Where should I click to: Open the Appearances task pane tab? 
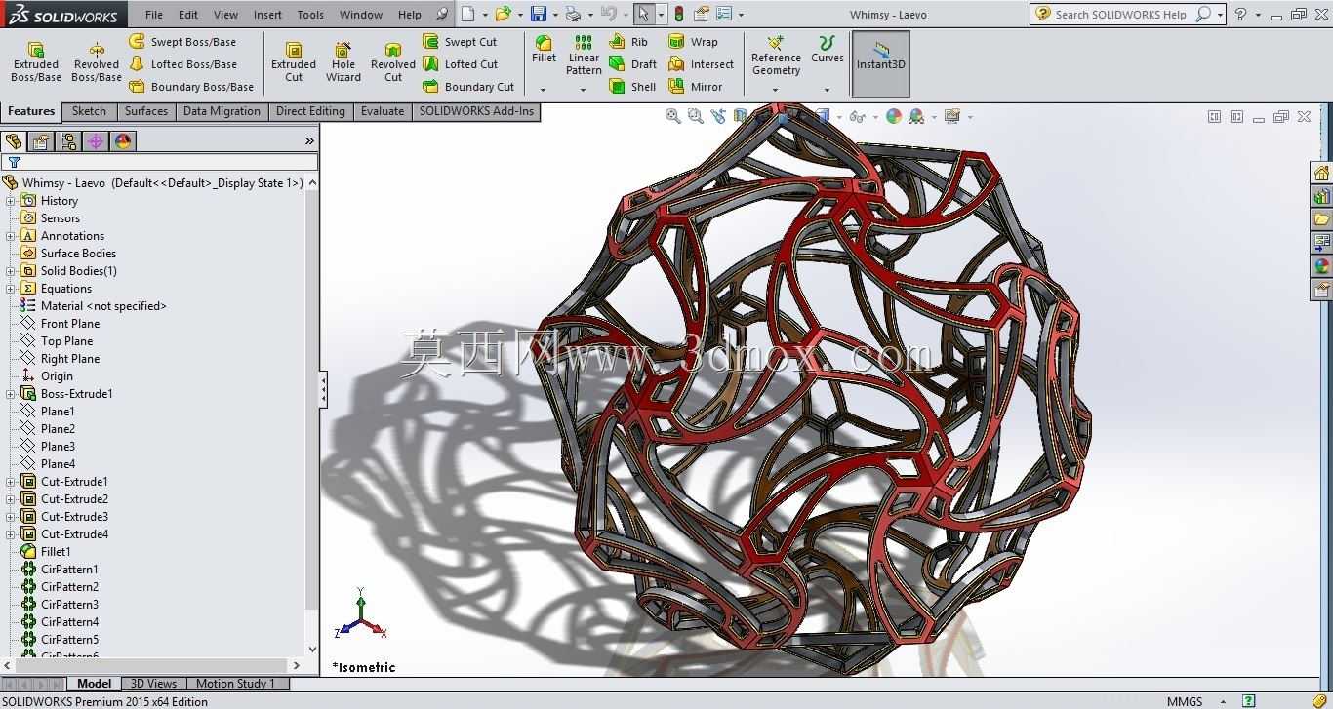pyautogui.click(x=1322, y=266)
